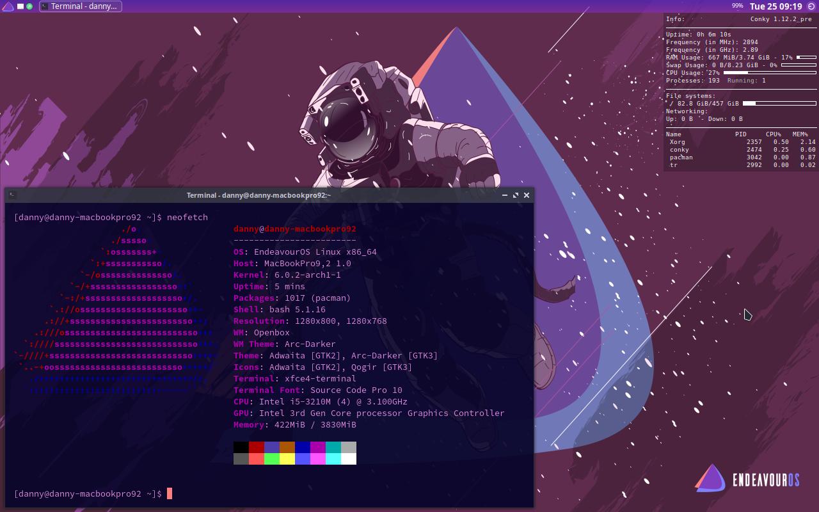Click the Terminal window title text
Viewport: 819px width, 512px height.
tap(258, 195)
